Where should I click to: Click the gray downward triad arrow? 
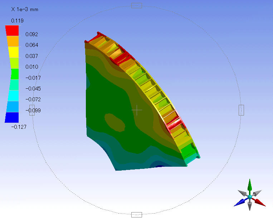[250, 205]
